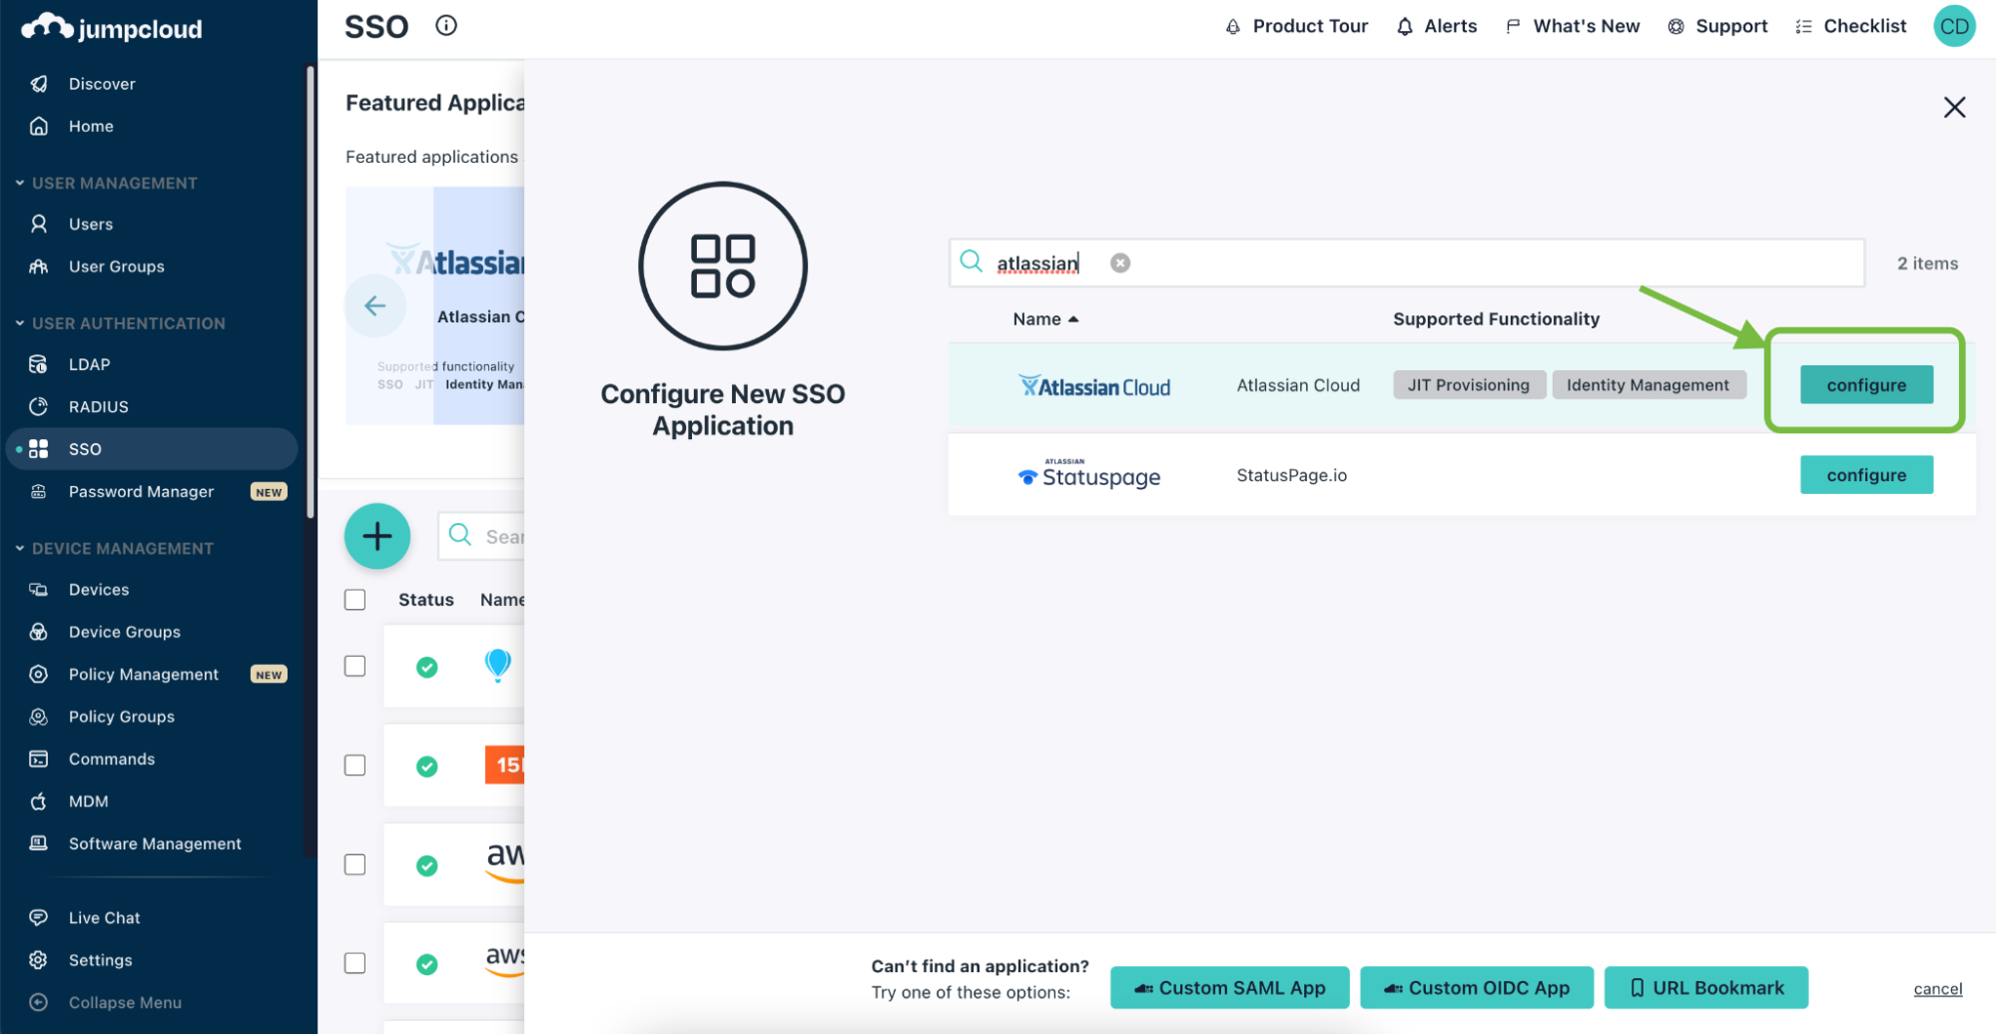Check the orange 15 application row checkbox
The width and height of the screenshot is (1996, 1034).
[354, 766]
